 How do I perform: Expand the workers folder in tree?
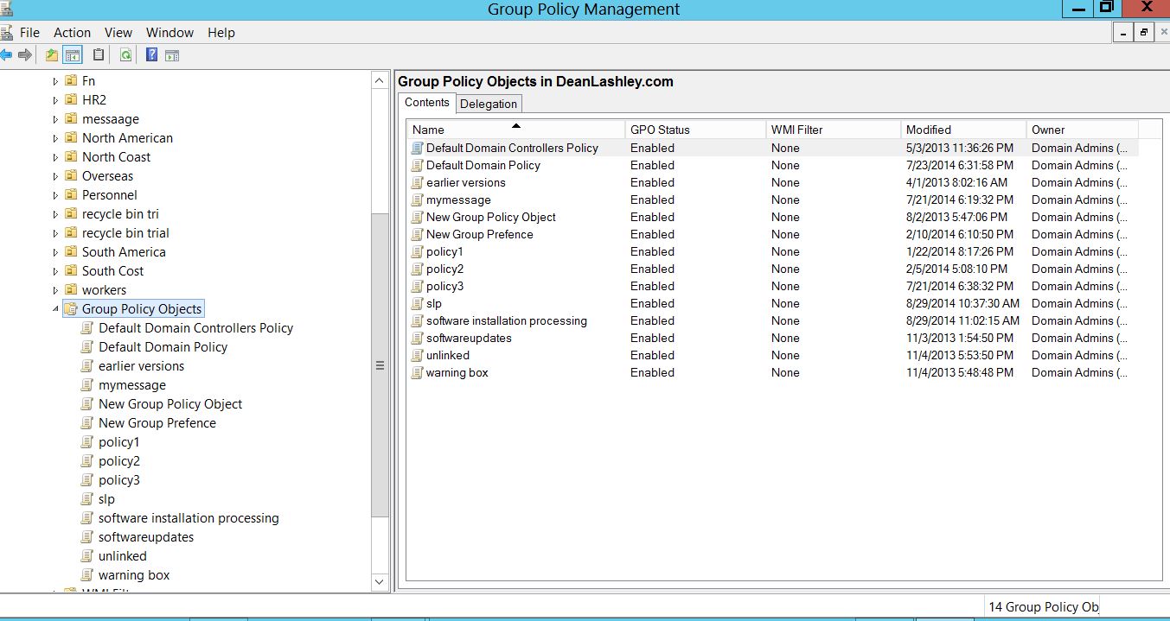click(55, 290)
